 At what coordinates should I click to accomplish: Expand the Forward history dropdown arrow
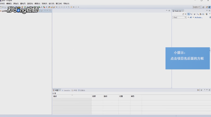[x=78, y=7]
